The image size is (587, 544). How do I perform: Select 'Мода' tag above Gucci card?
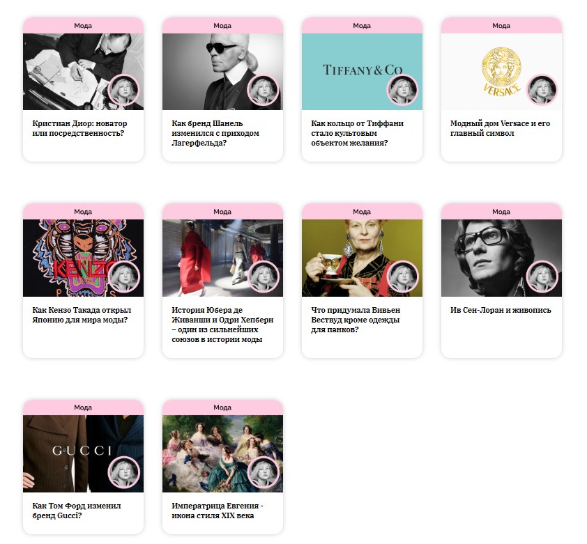tap(83, 407)
